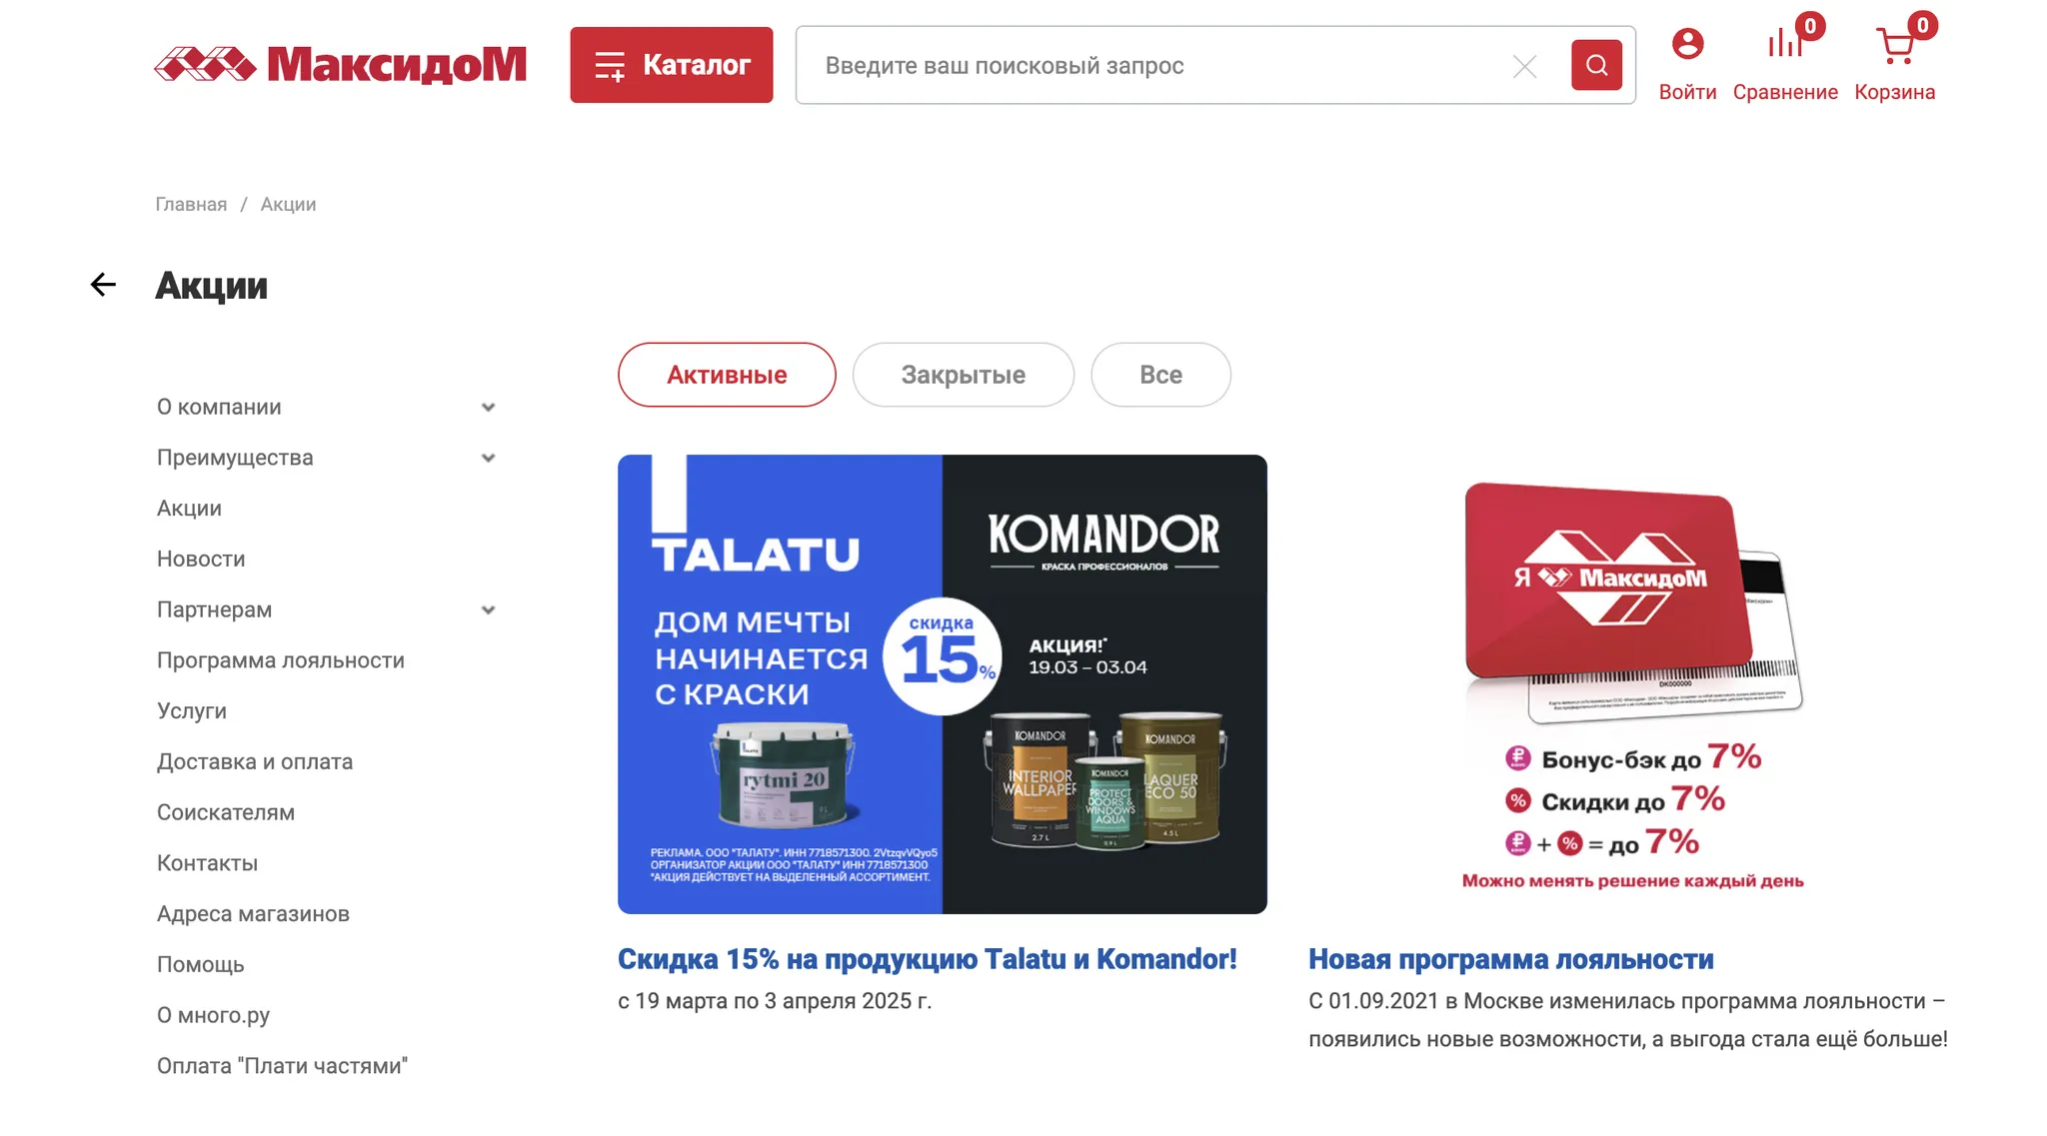This screenshot has width=2047, height=1136.
Task: Click the Talatu Komandor promo banner image
Action: click(x=943, y=684)
